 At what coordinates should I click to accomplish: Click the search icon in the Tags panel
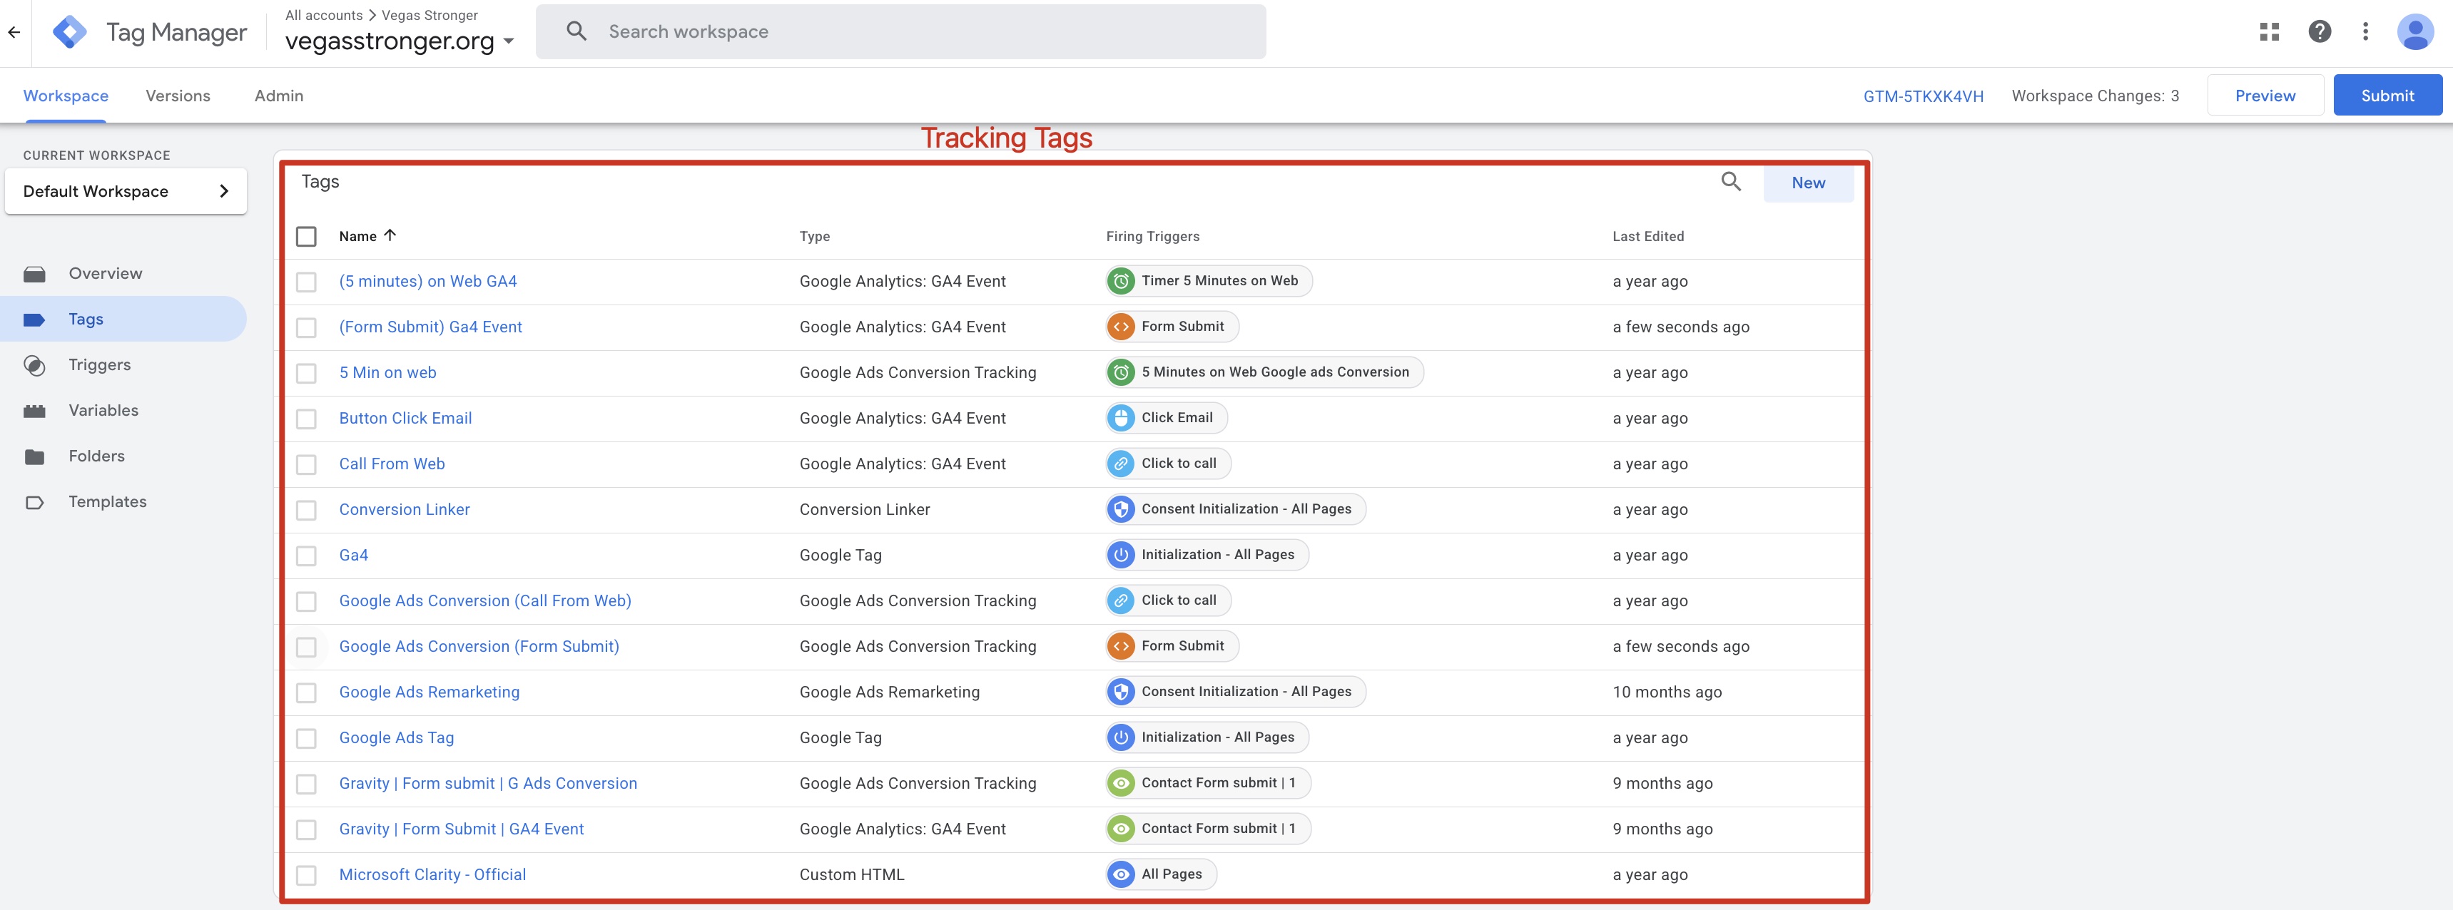pos(1730,182)
